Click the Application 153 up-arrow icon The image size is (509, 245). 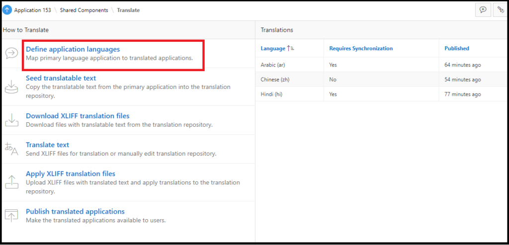pyautogui.click(x=7, y=10)
